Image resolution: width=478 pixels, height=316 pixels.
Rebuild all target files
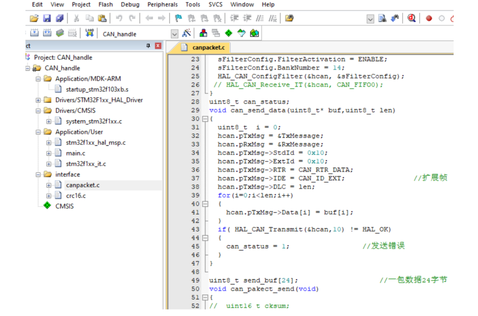tap(47, 33)
